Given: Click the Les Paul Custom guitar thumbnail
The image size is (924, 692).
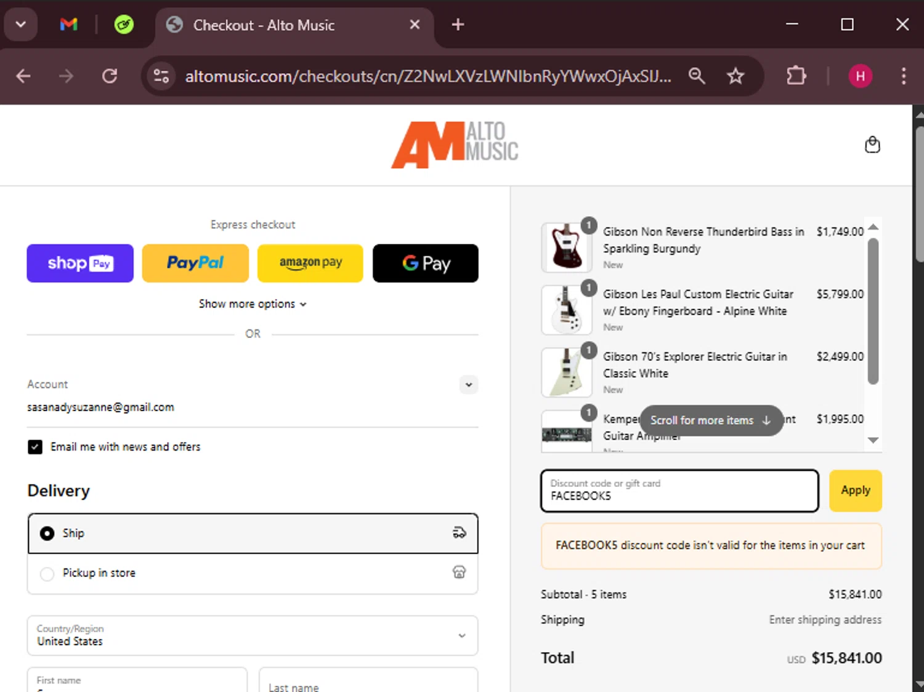Looking at the screenshot, I should pyautogui.click(x=566, y=310).
